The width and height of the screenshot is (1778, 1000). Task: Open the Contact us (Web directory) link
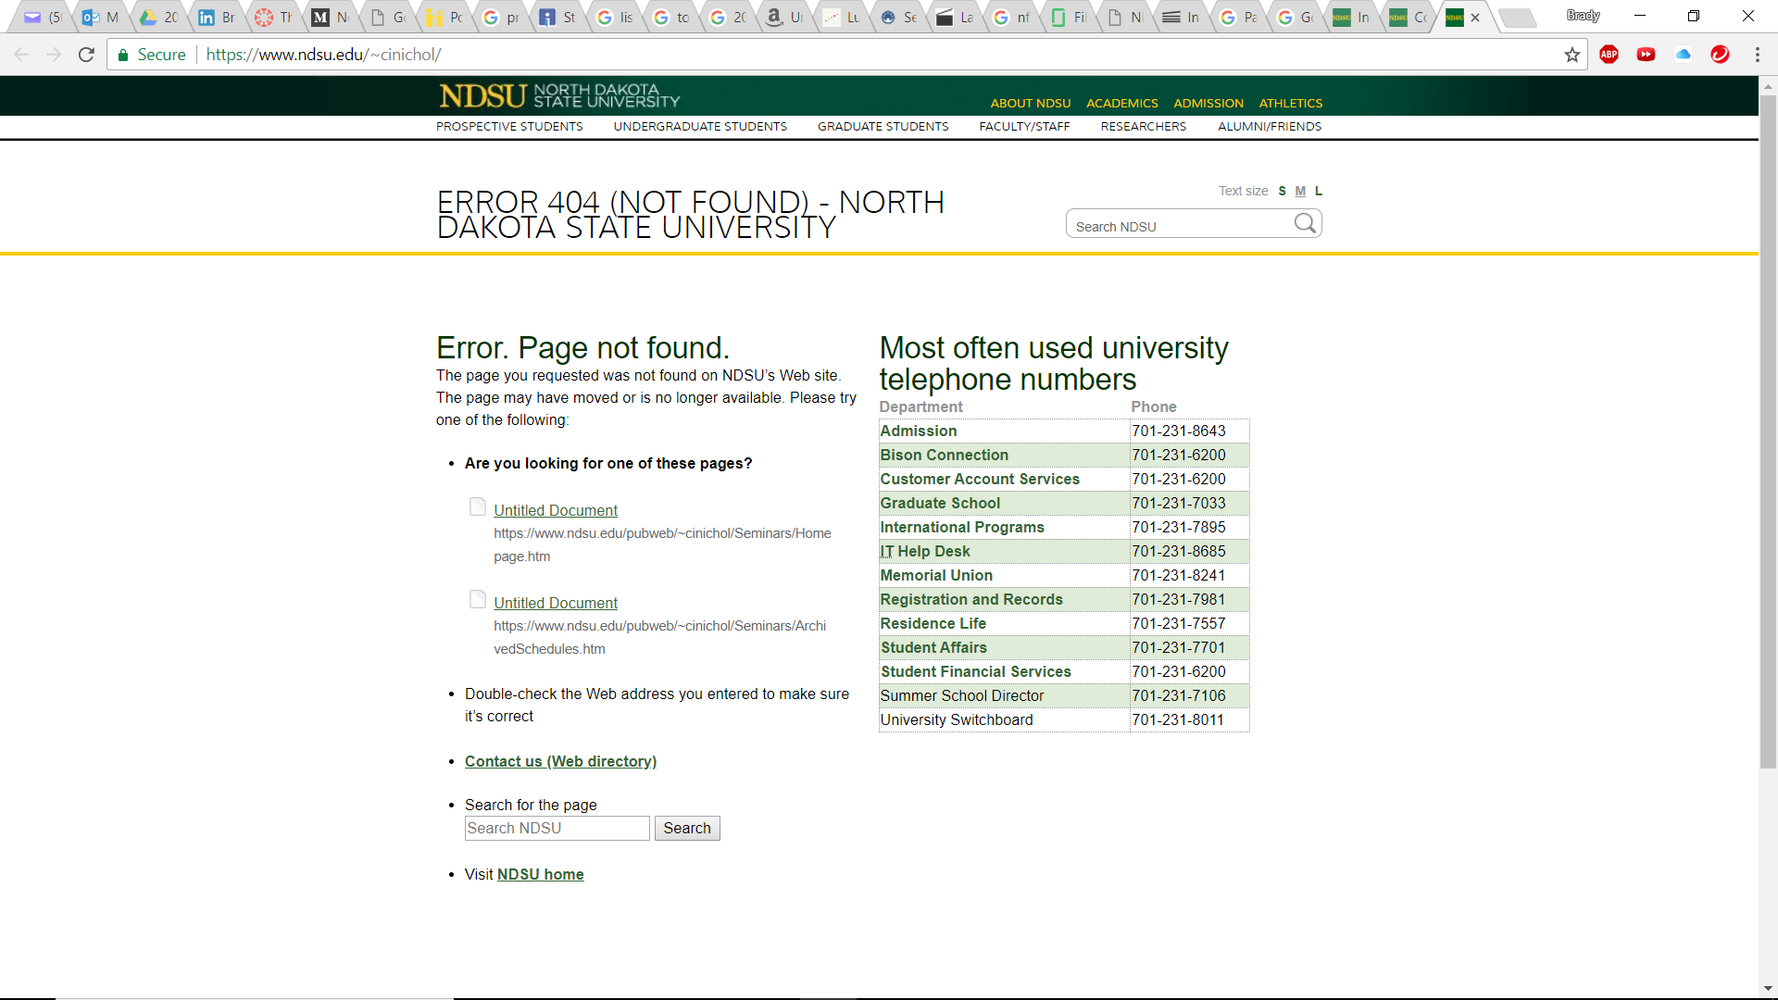pos(560,761)
